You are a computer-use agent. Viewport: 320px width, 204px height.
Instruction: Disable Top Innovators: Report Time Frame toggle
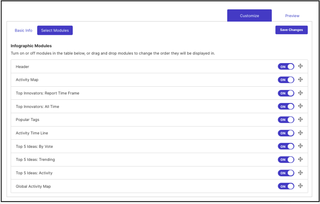click(286, 93)
